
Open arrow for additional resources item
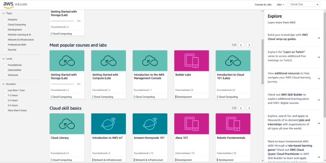click(x=319, y=79)
